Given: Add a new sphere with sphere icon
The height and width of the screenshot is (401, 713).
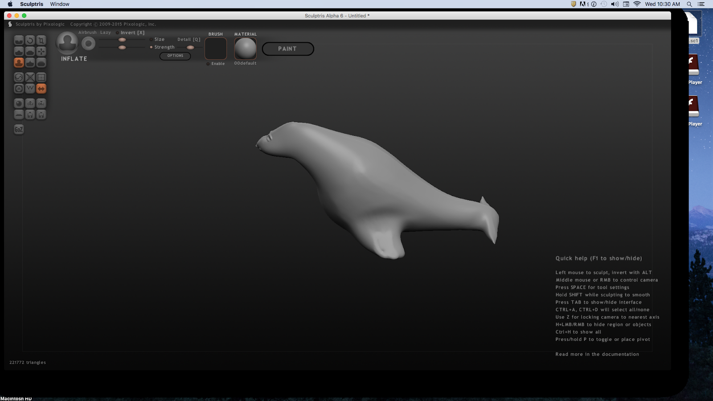Looking at the screenshot, I should pyautogui.click(x=19, y=103).
